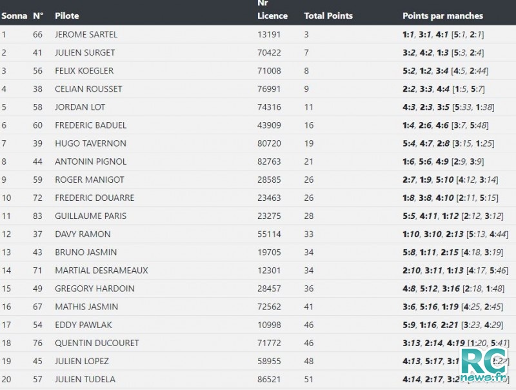This screenshot has width=516, height=390.
Task: Click the RC news.fr watermark logo
Action: [x=484, y=364]
